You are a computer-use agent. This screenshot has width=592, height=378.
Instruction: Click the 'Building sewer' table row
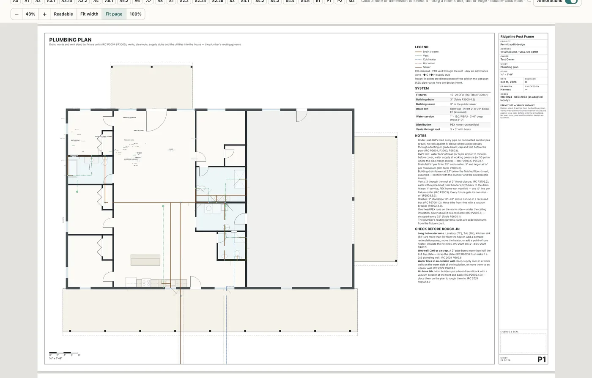[453, 104]
